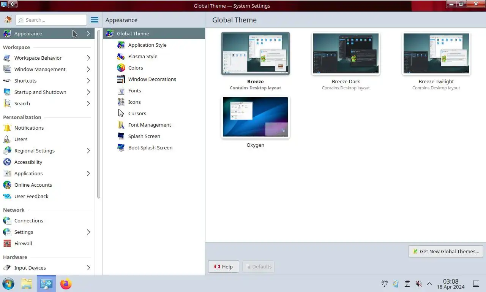Image resolution: width=486 pixels, height=292 pixels.
Task: Launch Firefox from the taskbar
Action: (66, 284)
